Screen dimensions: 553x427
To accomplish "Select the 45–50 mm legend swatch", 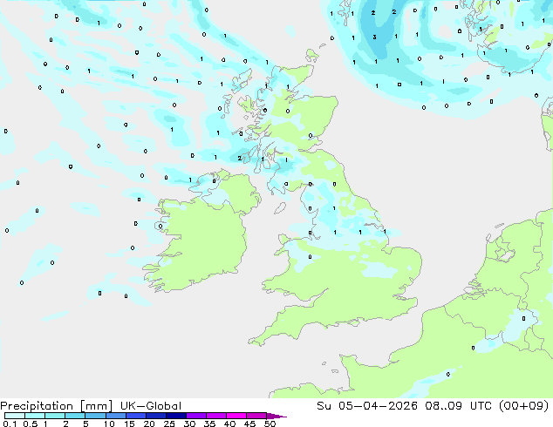I will point(256,416).
